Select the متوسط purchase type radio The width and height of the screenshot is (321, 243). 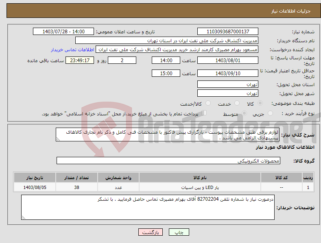pos(244,113)
